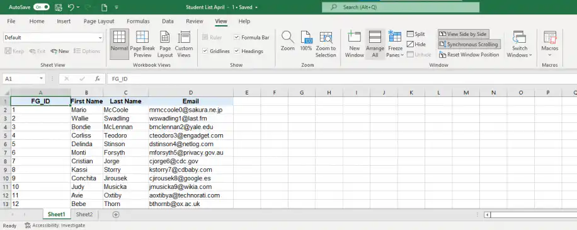Switch to the Data tab
The width and height of the screenshot is (577, 230).
168,21
